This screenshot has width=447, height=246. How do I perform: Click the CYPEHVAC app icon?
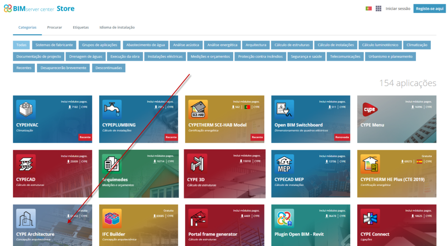pos(26,109)
